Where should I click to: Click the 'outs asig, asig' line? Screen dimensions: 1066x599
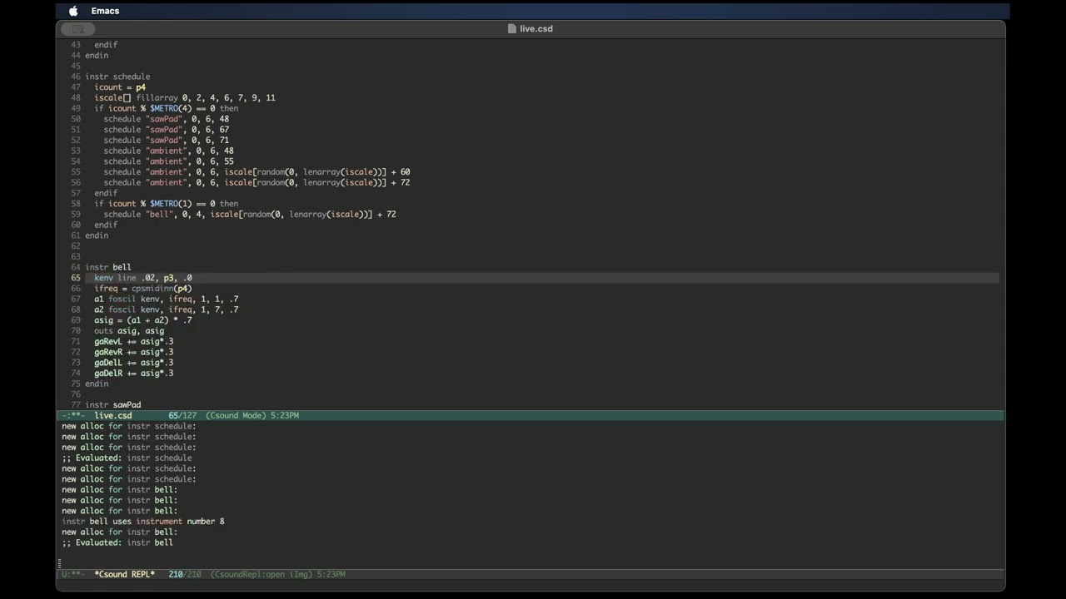tap(129, 331)
